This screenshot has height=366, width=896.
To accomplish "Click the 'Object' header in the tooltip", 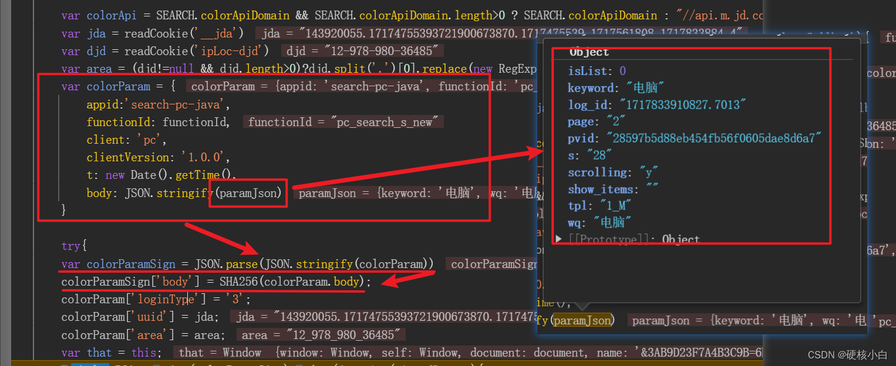I will [589, 52].
